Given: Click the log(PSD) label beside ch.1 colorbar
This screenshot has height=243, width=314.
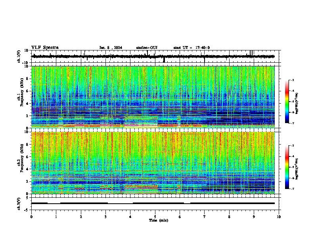Looking at the screenshot, I should [297, 103].
